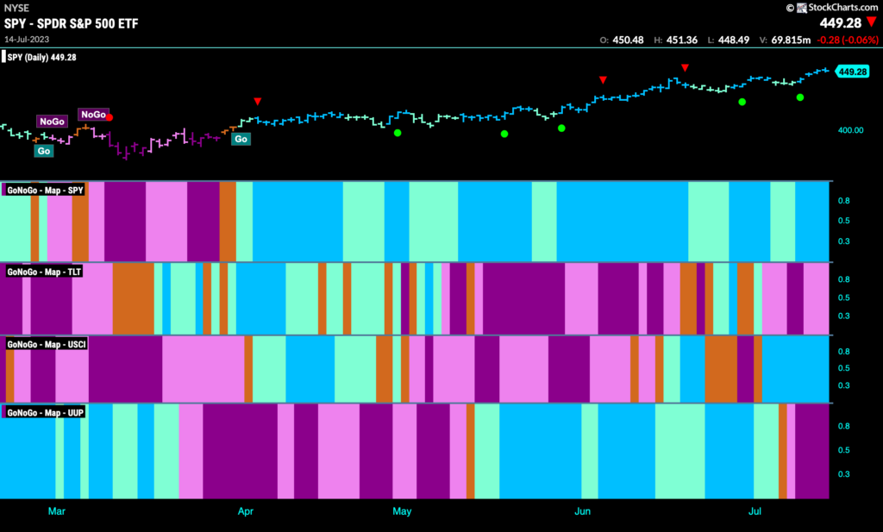This screenshot has width=883, height=532.
Task: Click the green dot under the May price bars
Action: point(398,133)
